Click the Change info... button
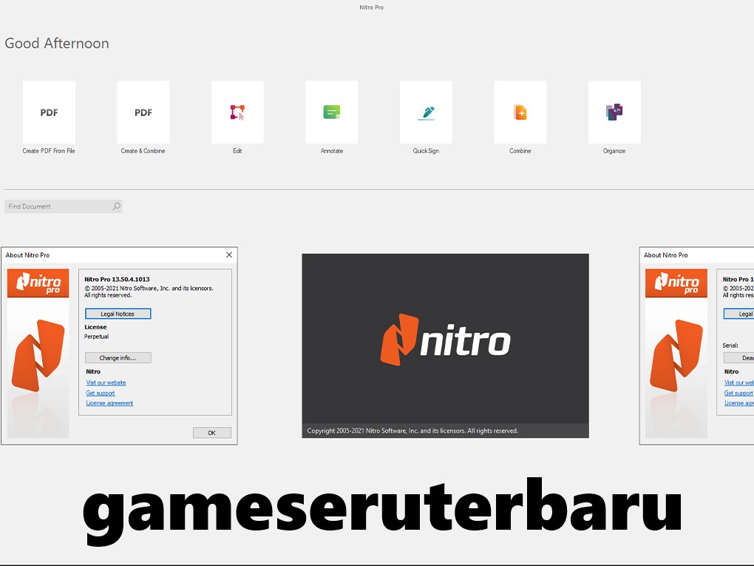This screenshot has height=566, width=754. 118,357
